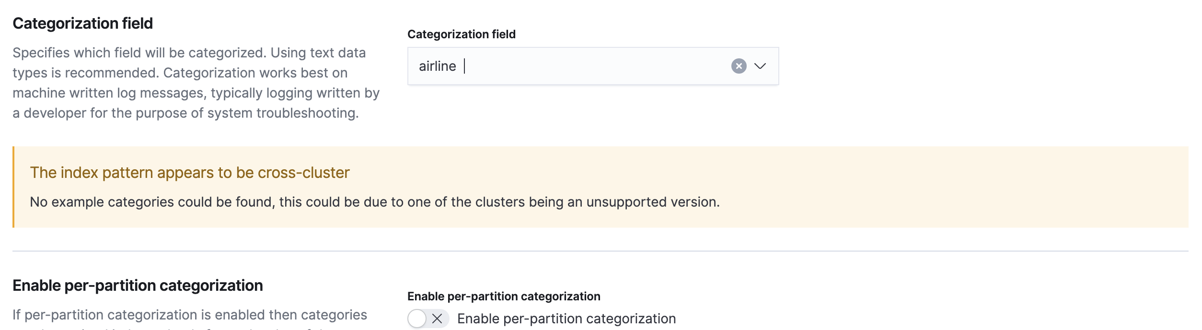The image size is (1202, 330).
Task: Click the round knob of the per-partition switch
Action: (417, 319)
